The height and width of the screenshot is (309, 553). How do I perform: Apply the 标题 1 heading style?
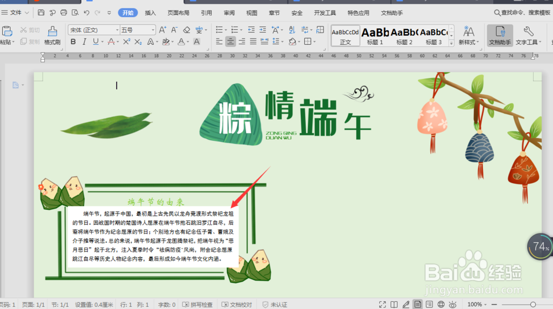point(375,35)
